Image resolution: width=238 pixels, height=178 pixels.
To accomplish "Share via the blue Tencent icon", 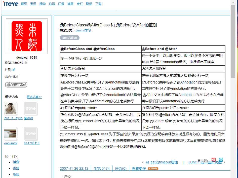I will pyautogui.click(x=221, y=160).
